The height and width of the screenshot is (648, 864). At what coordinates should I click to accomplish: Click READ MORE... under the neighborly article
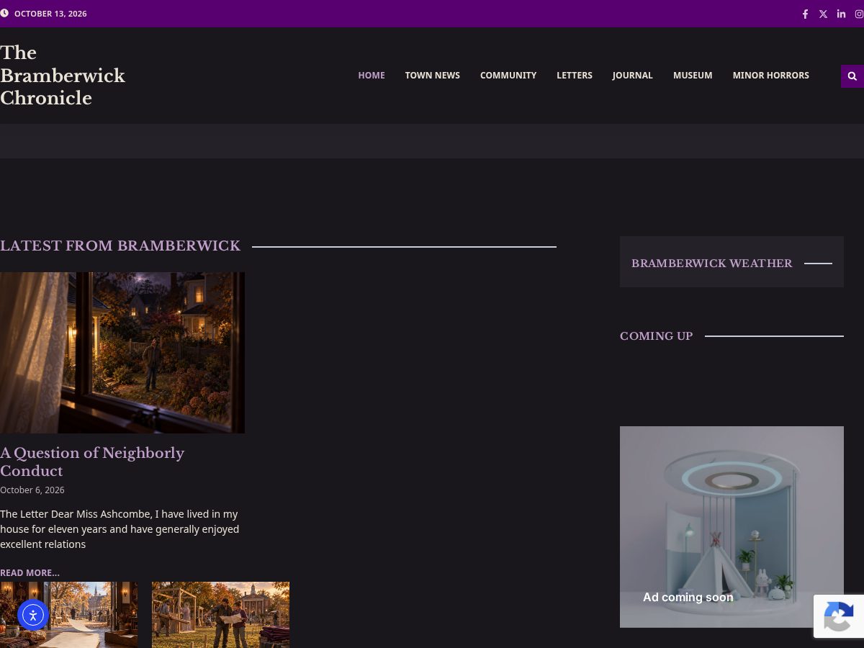pyautogui.click(x=30, y=573)
